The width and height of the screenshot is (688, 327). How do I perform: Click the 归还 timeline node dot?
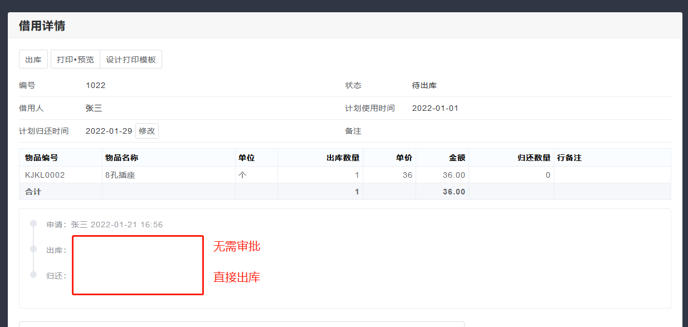coord(33,275)
